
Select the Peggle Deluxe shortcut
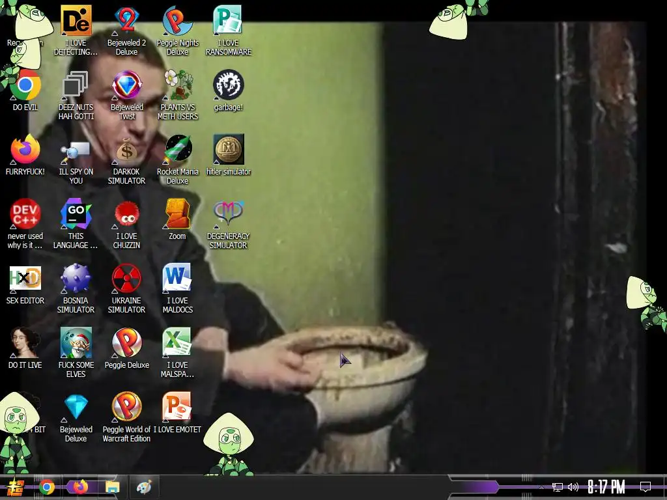pyautogui.click(x=127, y=342)
